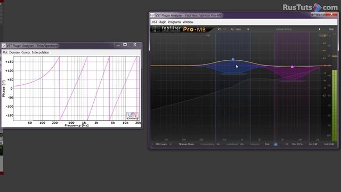
Task: Click the MIDI Learn button
Action: [x=161, y=144]
